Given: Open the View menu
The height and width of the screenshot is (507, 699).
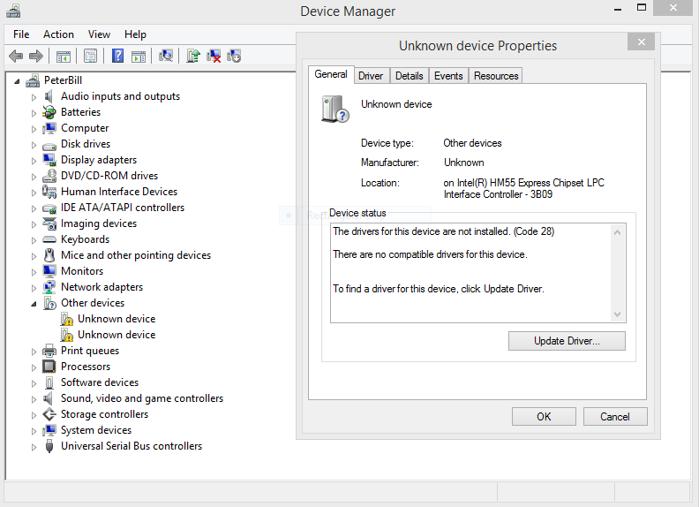Looking at the screenshot, I should 99,34.
